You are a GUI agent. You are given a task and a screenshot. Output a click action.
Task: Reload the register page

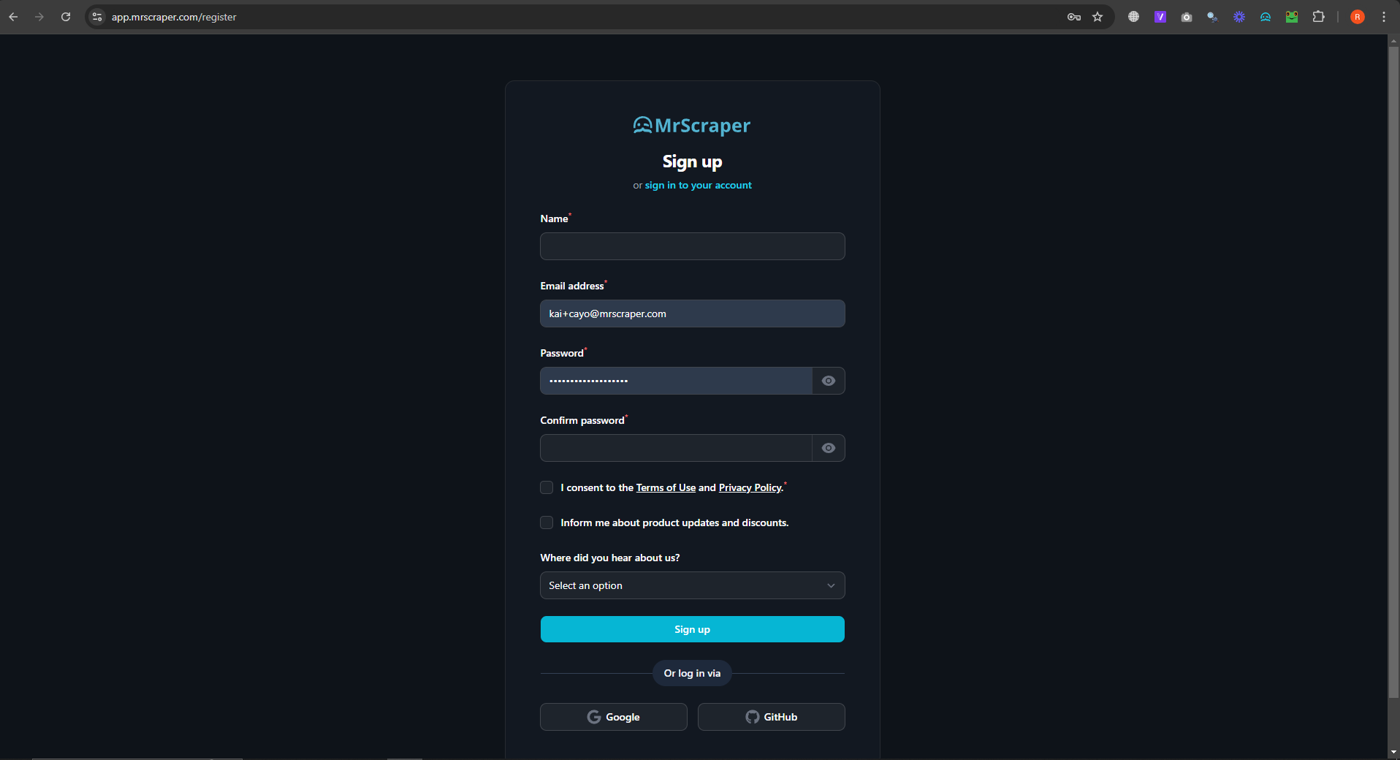coord(66,17)
